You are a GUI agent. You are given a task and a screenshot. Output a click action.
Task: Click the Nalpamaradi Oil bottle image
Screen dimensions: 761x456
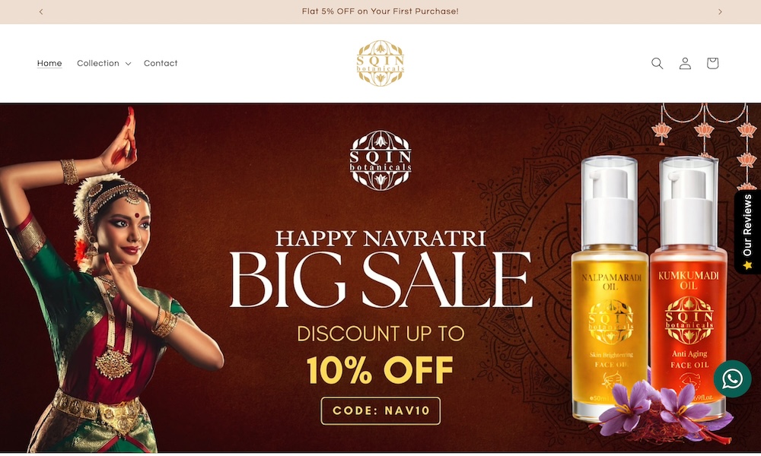click(x=610, y=288)
